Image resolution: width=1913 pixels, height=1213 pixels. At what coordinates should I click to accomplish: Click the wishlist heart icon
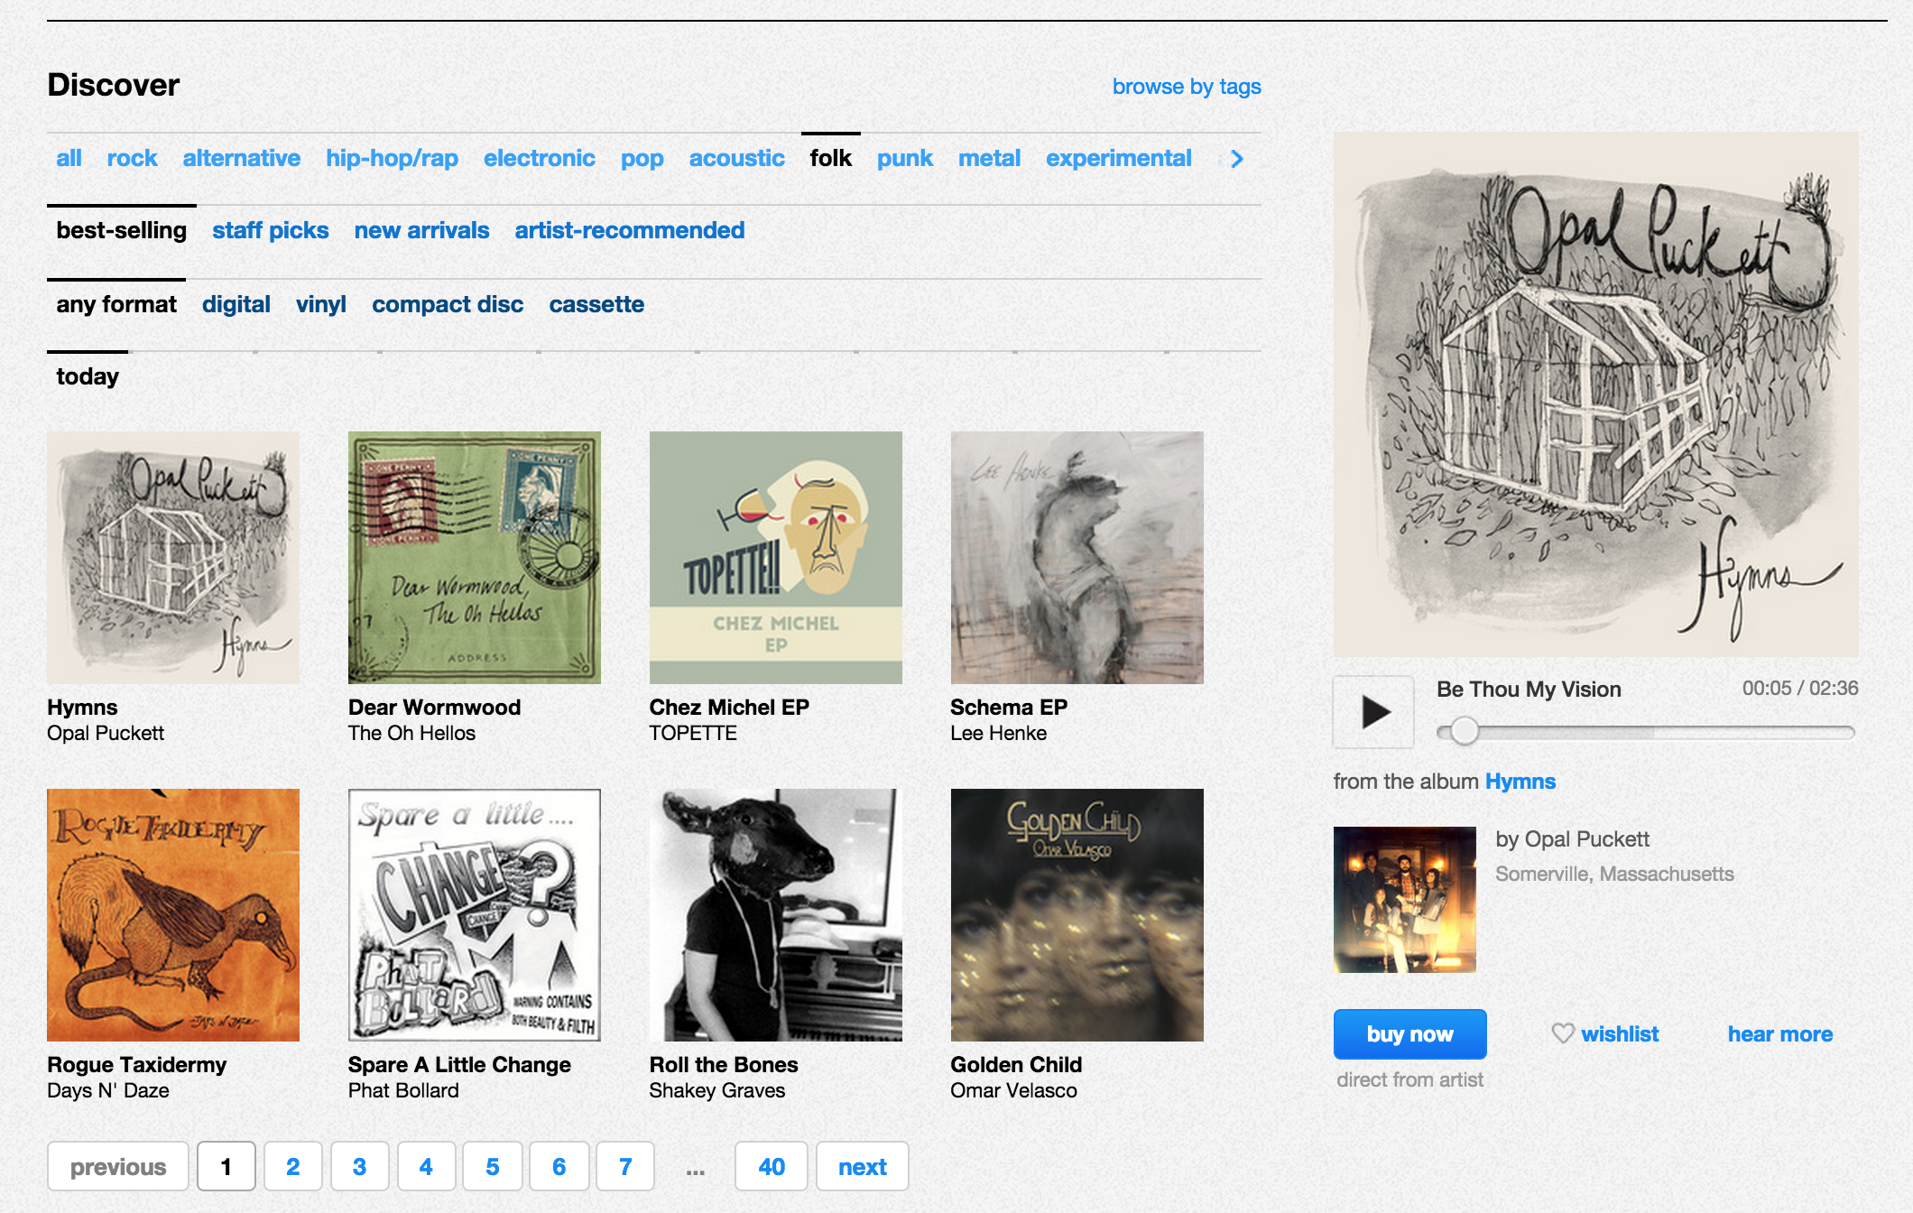(x=1563, y=1033)
